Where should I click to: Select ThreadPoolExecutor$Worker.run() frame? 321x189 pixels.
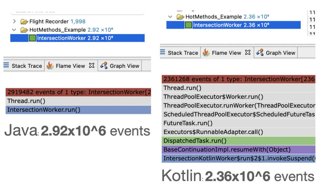tap(238, 97)
